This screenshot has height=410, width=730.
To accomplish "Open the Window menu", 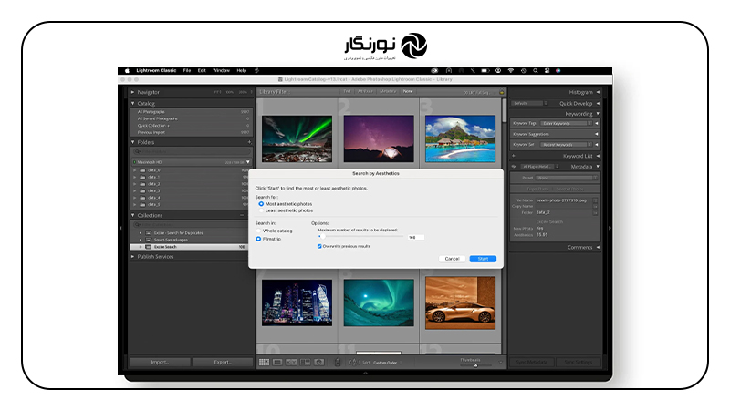I will (x=221, y=71).
